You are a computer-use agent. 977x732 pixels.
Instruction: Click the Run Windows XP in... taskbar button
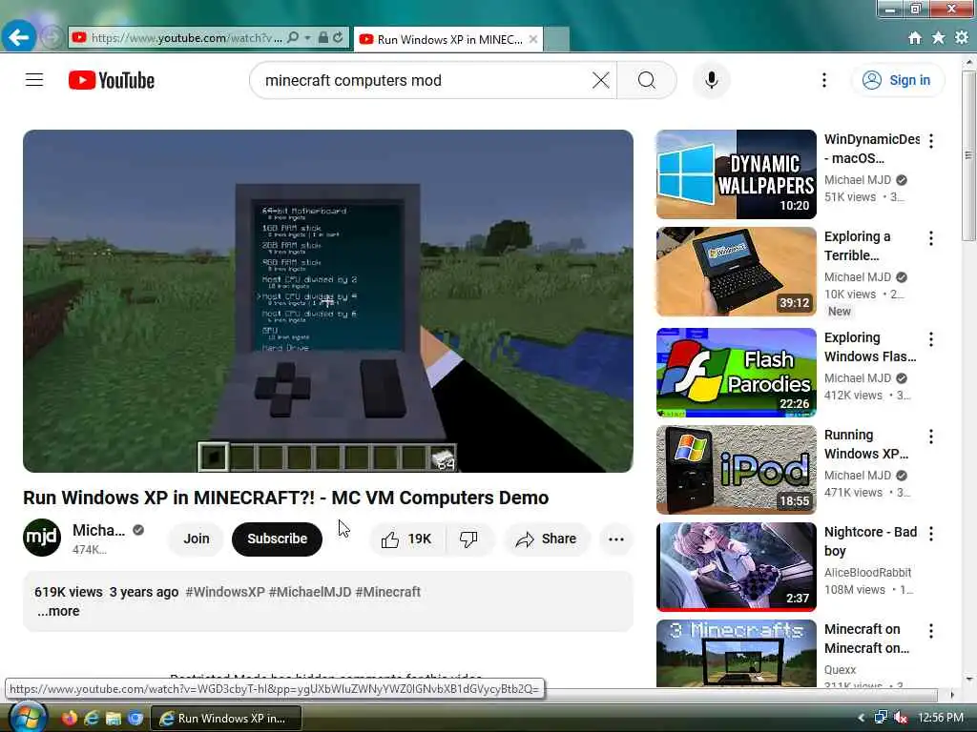pos(226,719)
